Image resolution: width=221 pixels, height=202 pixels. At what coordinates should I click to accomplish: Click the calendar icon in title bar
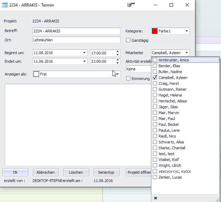click(x=5, y=5)
